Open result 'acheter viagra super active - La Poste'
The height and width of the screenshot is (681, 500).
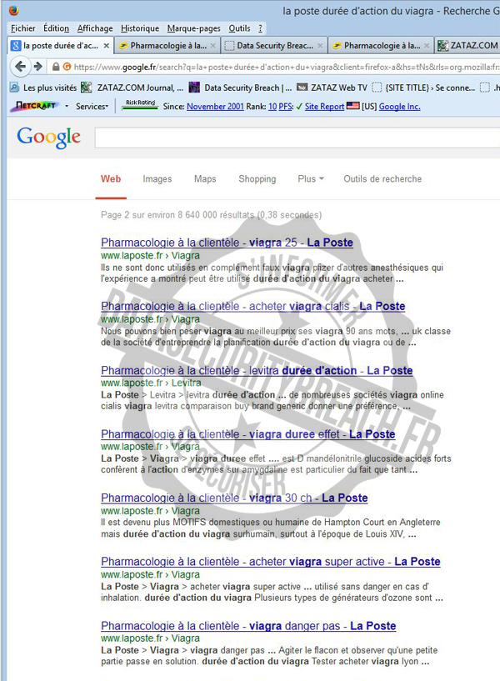point(270,562)
